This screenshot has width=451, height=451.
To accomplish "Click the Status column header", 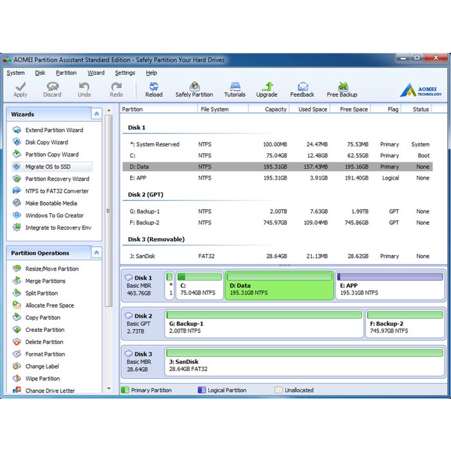I will 417,110.
